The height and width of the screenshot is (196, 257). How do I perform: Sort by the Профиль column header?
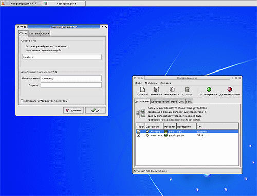tap(140, 127)
